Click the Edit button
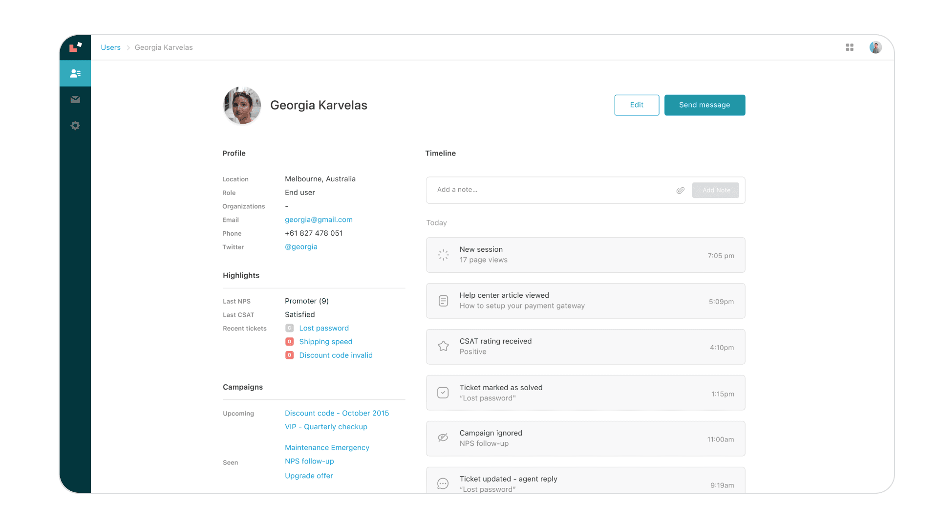The width and height of the screenshot is (938, 528). tap(637, 105)
